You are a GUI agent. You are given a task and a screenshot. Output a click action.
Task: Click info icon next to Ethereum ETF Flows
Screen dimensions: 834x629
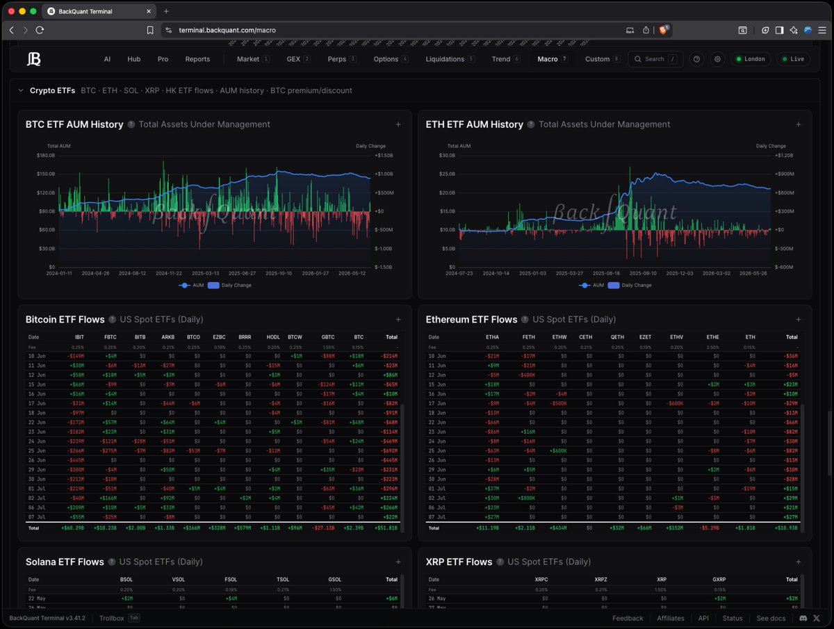click(525, 320)
